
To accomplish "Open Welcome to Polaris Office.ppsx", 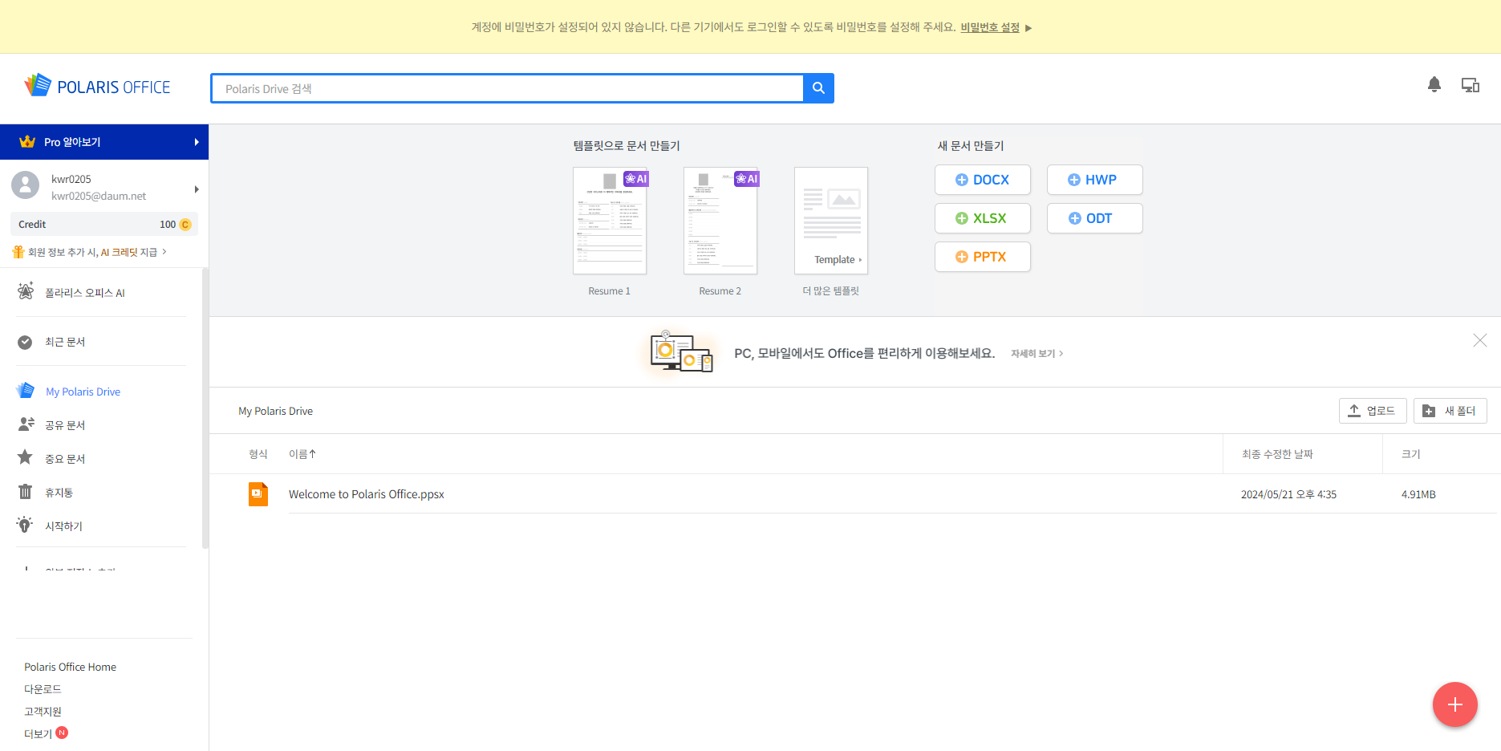I will 367,494.
